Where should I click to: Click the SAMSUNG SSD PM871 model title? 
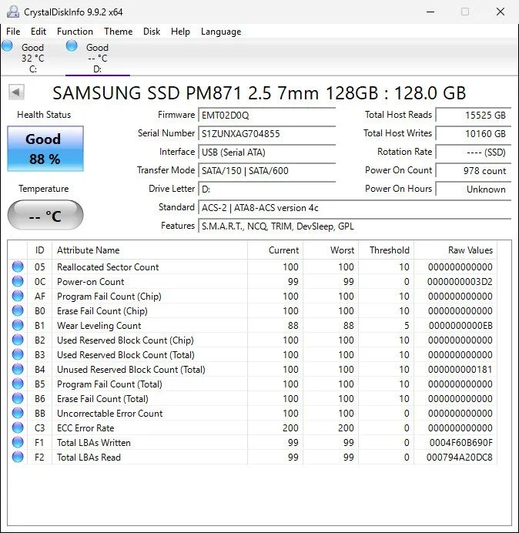pyautogui.click(x=259, y=92)
